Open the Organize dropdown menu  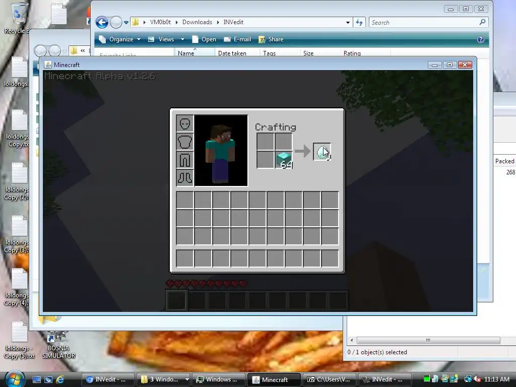coord(120,39)
